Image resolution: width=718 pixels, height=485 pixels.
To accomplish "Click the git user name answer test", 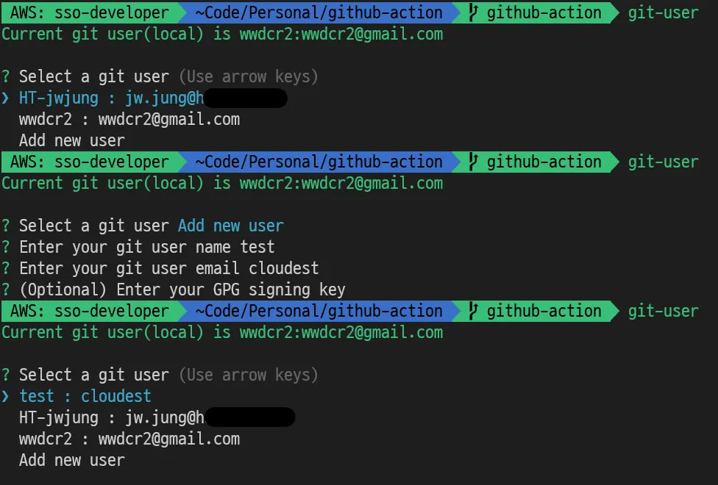I will tap(257, 247).
